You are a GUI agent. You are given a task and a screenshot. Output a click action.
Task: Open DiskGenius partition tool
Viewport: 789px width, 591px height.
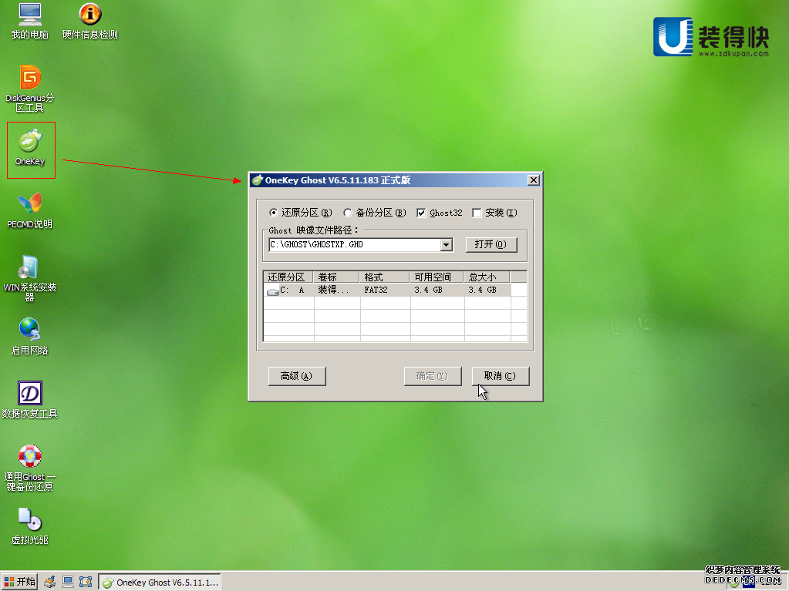29,85
